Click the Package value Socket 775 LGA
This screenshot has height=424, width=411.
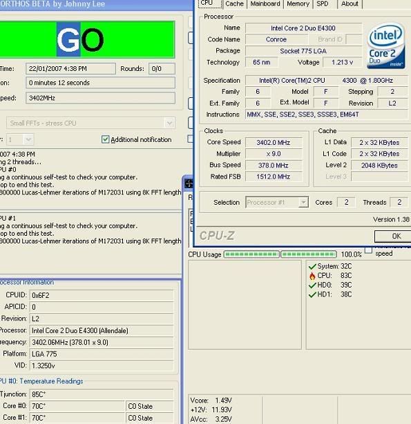pyautogui.click(x=303, y=51)
